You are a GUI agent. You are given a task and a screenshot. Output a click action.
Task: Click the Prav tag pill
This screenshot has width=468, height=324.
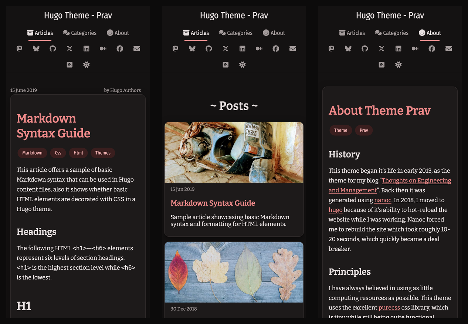364,130
